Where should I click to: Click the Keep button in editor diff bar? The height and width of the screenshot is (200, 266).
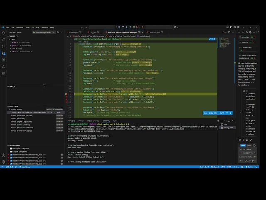[205, 113]
